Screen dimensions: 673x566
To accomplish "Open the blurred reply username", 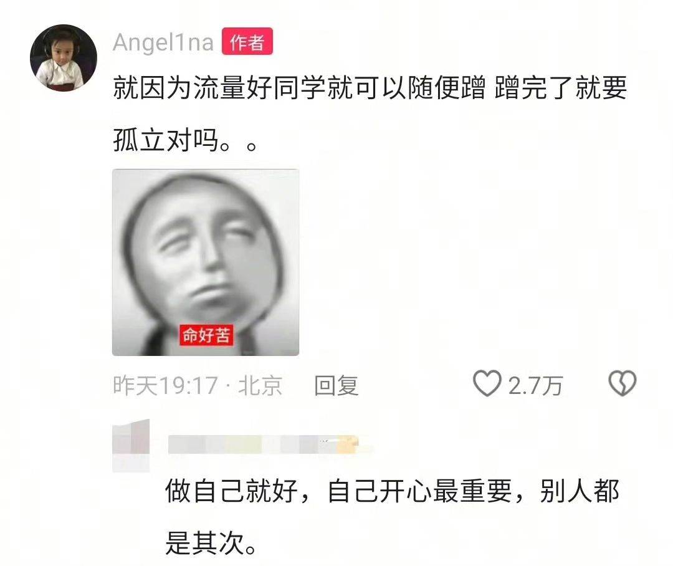I will (x=270, y=444).
